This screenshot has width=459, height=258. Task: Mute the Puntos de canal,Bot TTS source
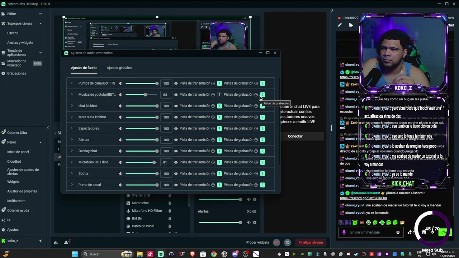pyautogui.click(x=120, y=83)
